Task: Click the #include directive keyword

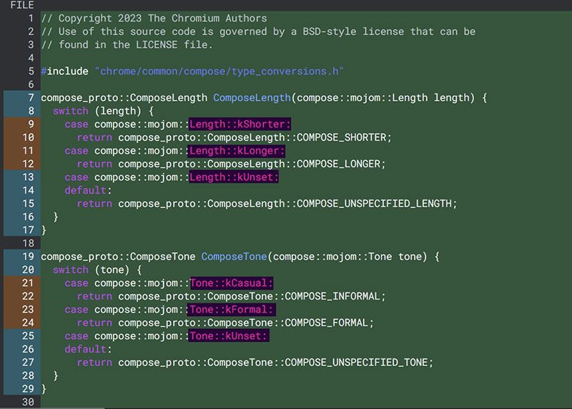Action: click(64, 72)
